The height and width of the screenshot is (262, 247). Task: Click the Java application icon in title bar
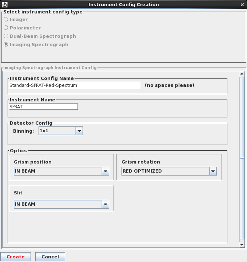point(5,4)
